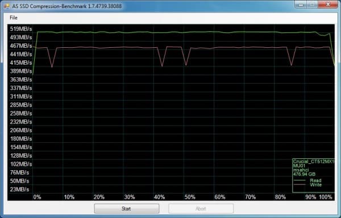This screenshot has width=341, height=218.
Task: Click the 389MB/s axis label
Action: pos(21,71)
